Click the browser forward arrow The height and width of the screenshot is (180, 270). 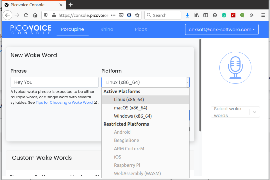17,15
